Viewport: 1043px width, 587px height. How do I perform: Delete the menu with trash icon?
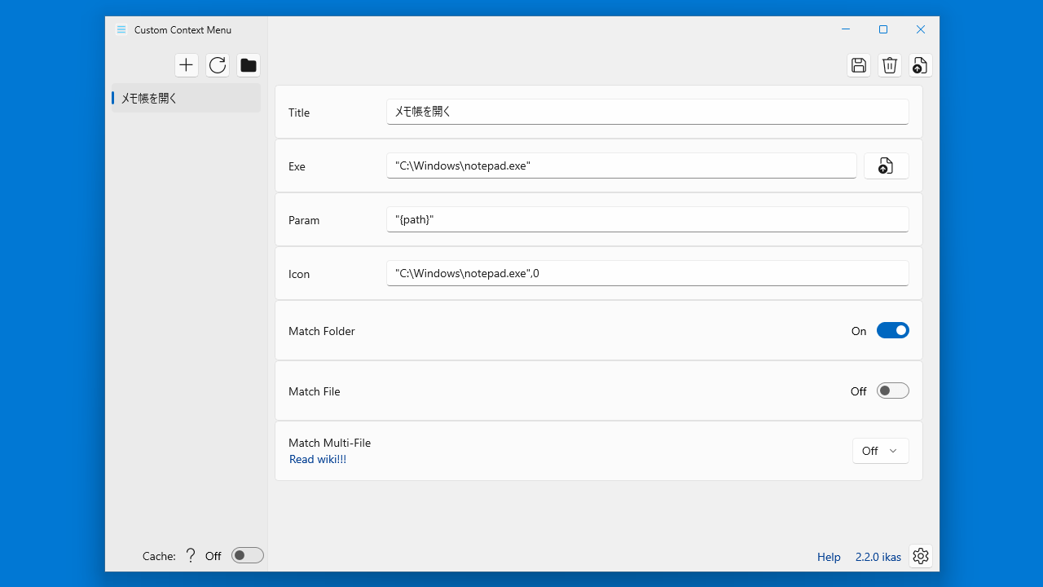tap(890, 65)
